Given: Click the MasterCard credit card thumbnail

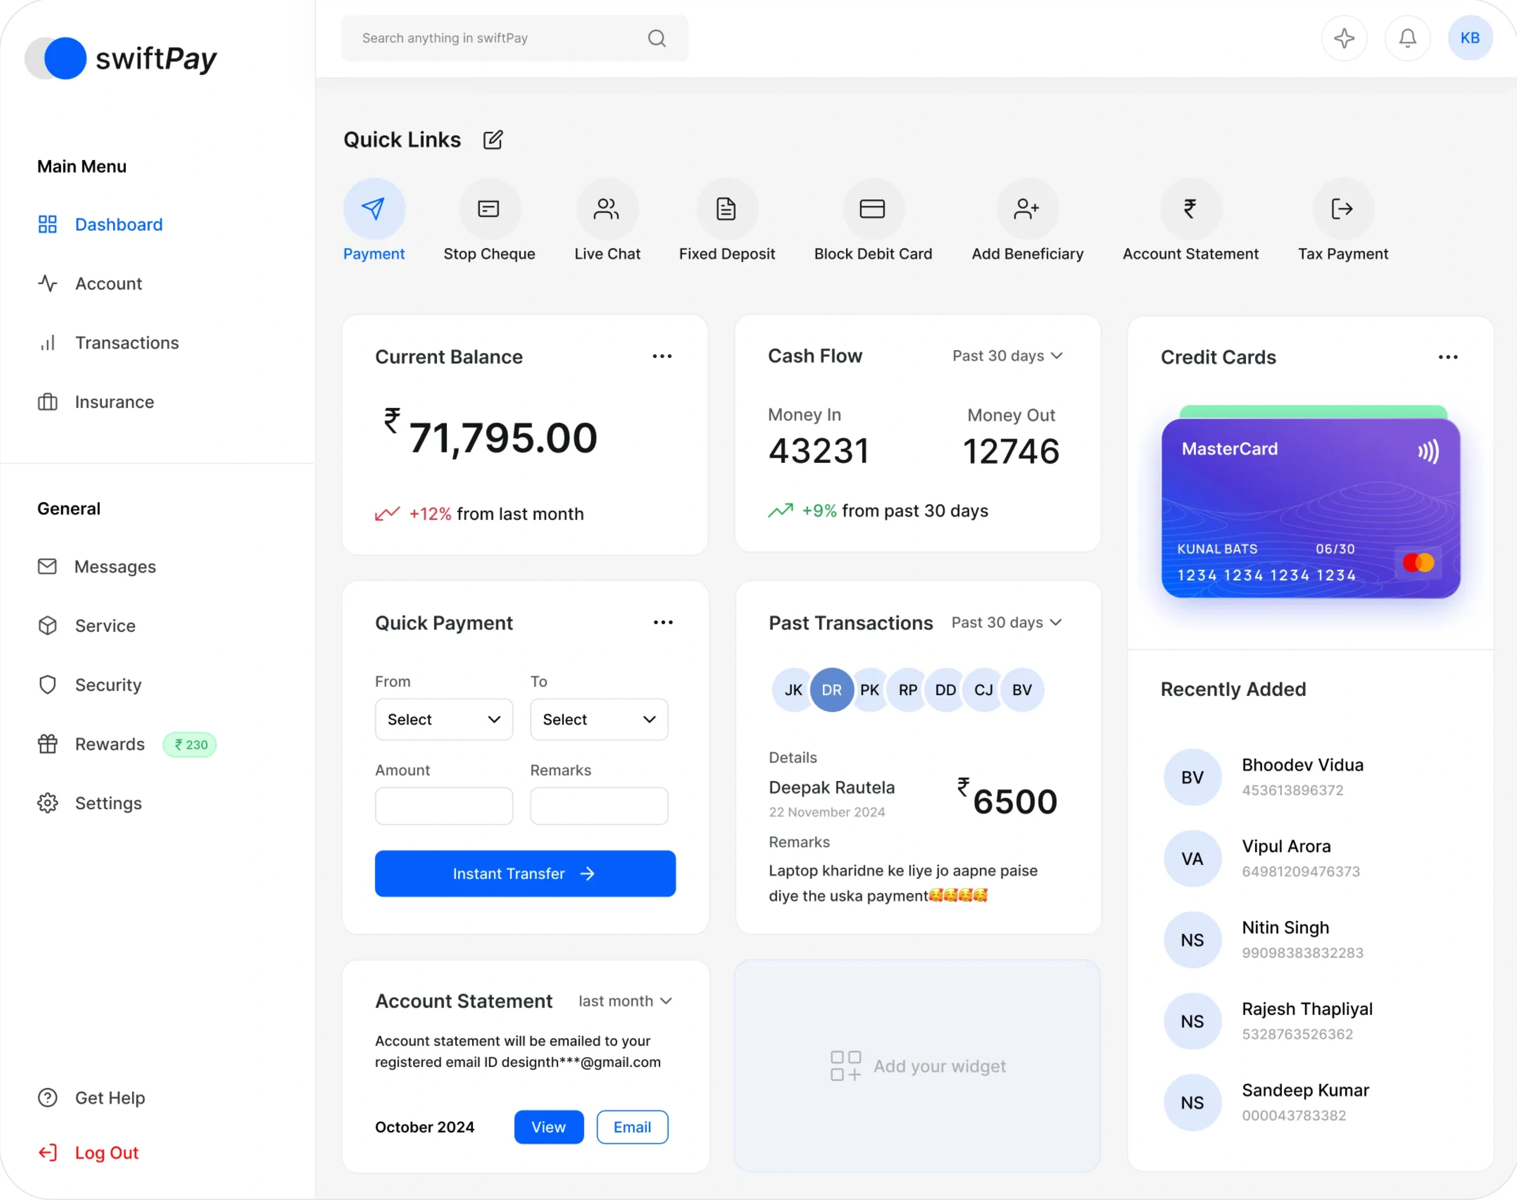Looking at the screenshot, I should pos(1310,509).
